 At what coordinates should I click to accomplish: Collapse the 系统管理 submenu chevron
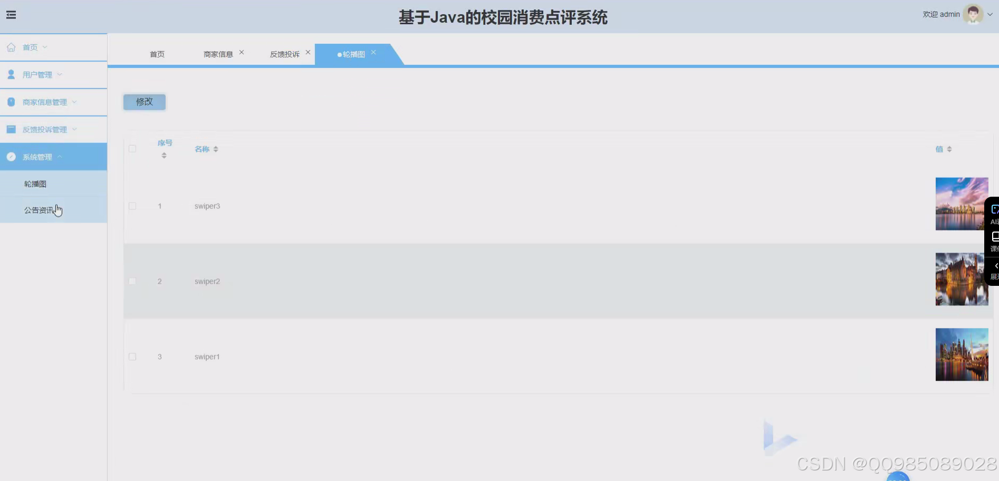[60, 156]
